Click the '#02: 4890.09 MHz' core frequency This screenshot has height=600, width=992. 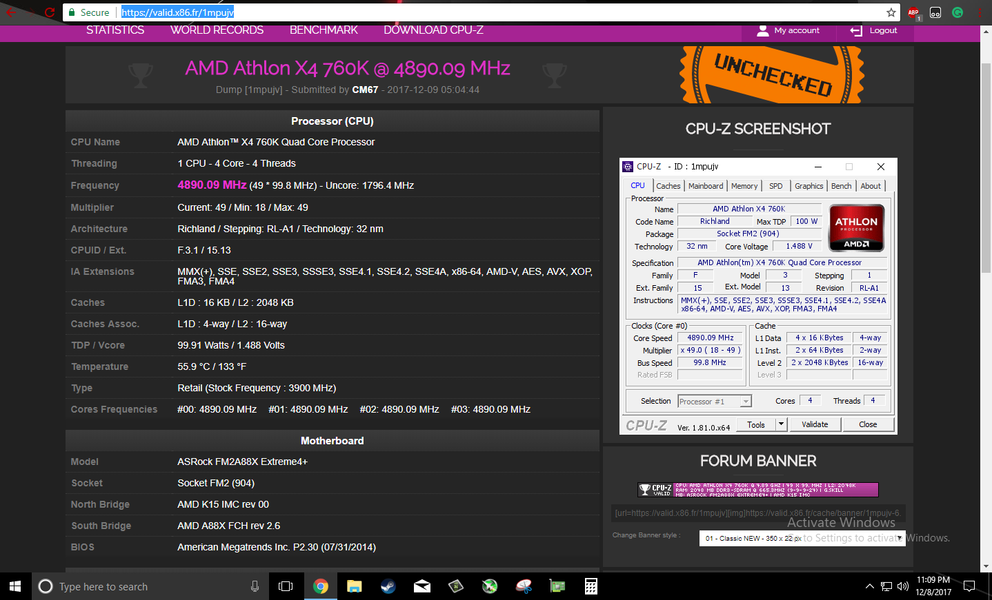(399, 409)
